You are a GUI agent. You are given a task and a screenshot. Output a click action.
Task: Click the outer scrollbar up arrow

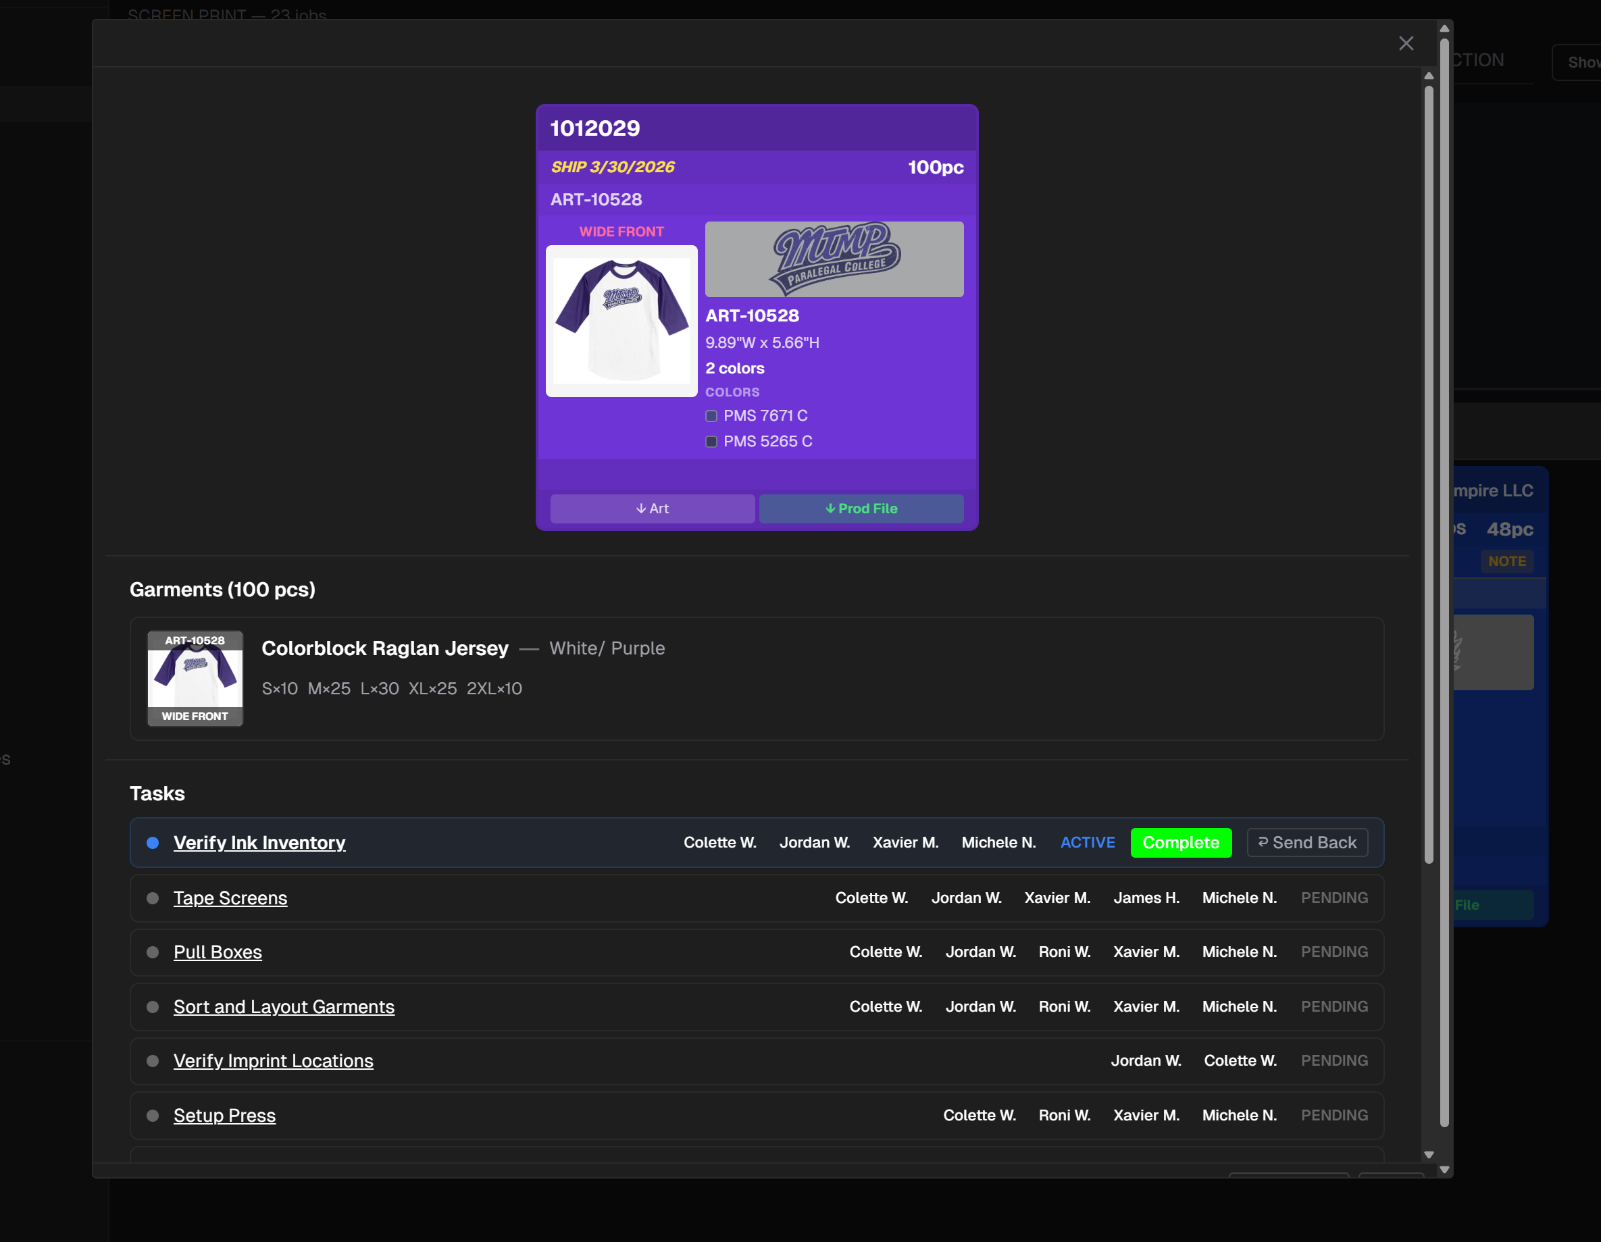1444,28
